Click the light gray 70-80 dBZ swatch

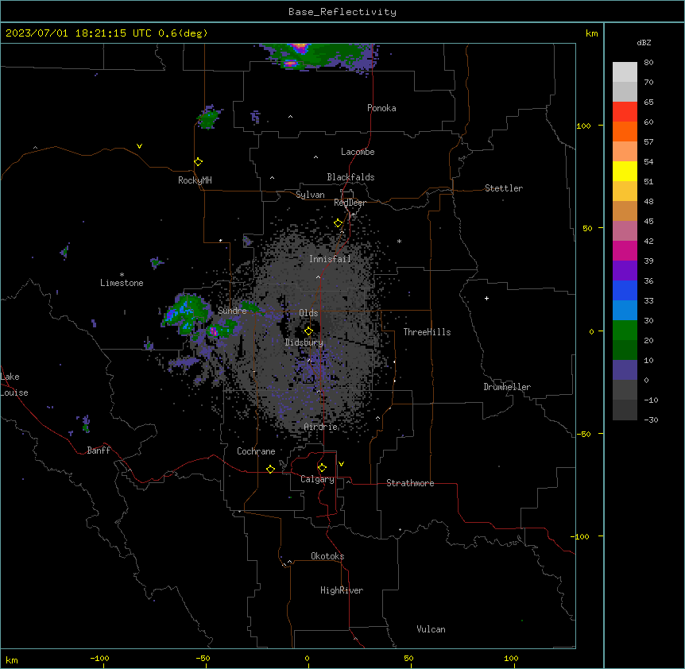pos(625,72)
